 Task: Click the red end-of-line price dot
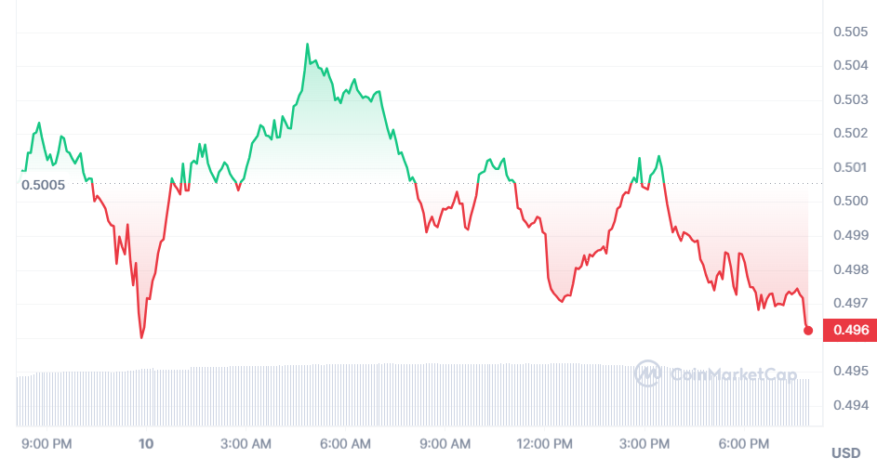point(808,330)
